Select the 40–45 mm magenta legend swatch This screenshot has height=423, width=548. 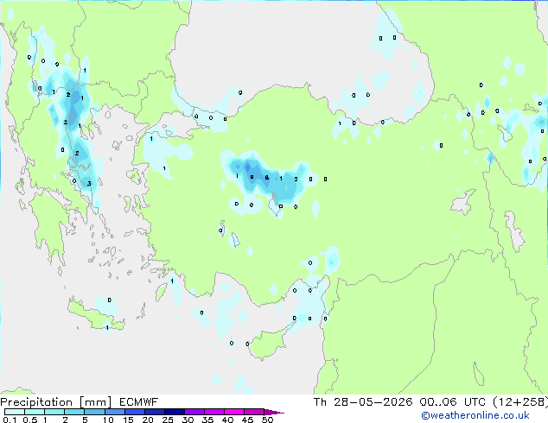coord(234,412)
